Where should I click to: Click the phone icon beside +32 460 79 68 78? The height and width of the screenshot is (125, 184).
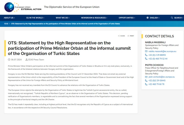(146, 84)
